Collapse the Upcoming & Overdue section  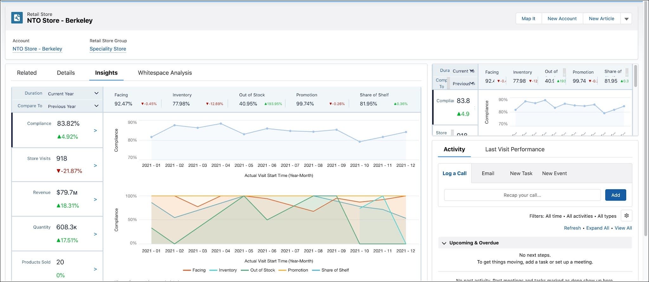pyautogui.click(x=444, y=243)
